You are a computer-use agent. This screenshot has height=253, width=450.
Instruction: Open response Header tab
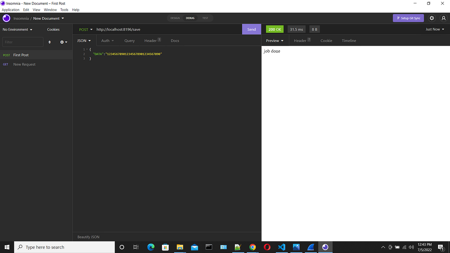click(x=302, y=40)
